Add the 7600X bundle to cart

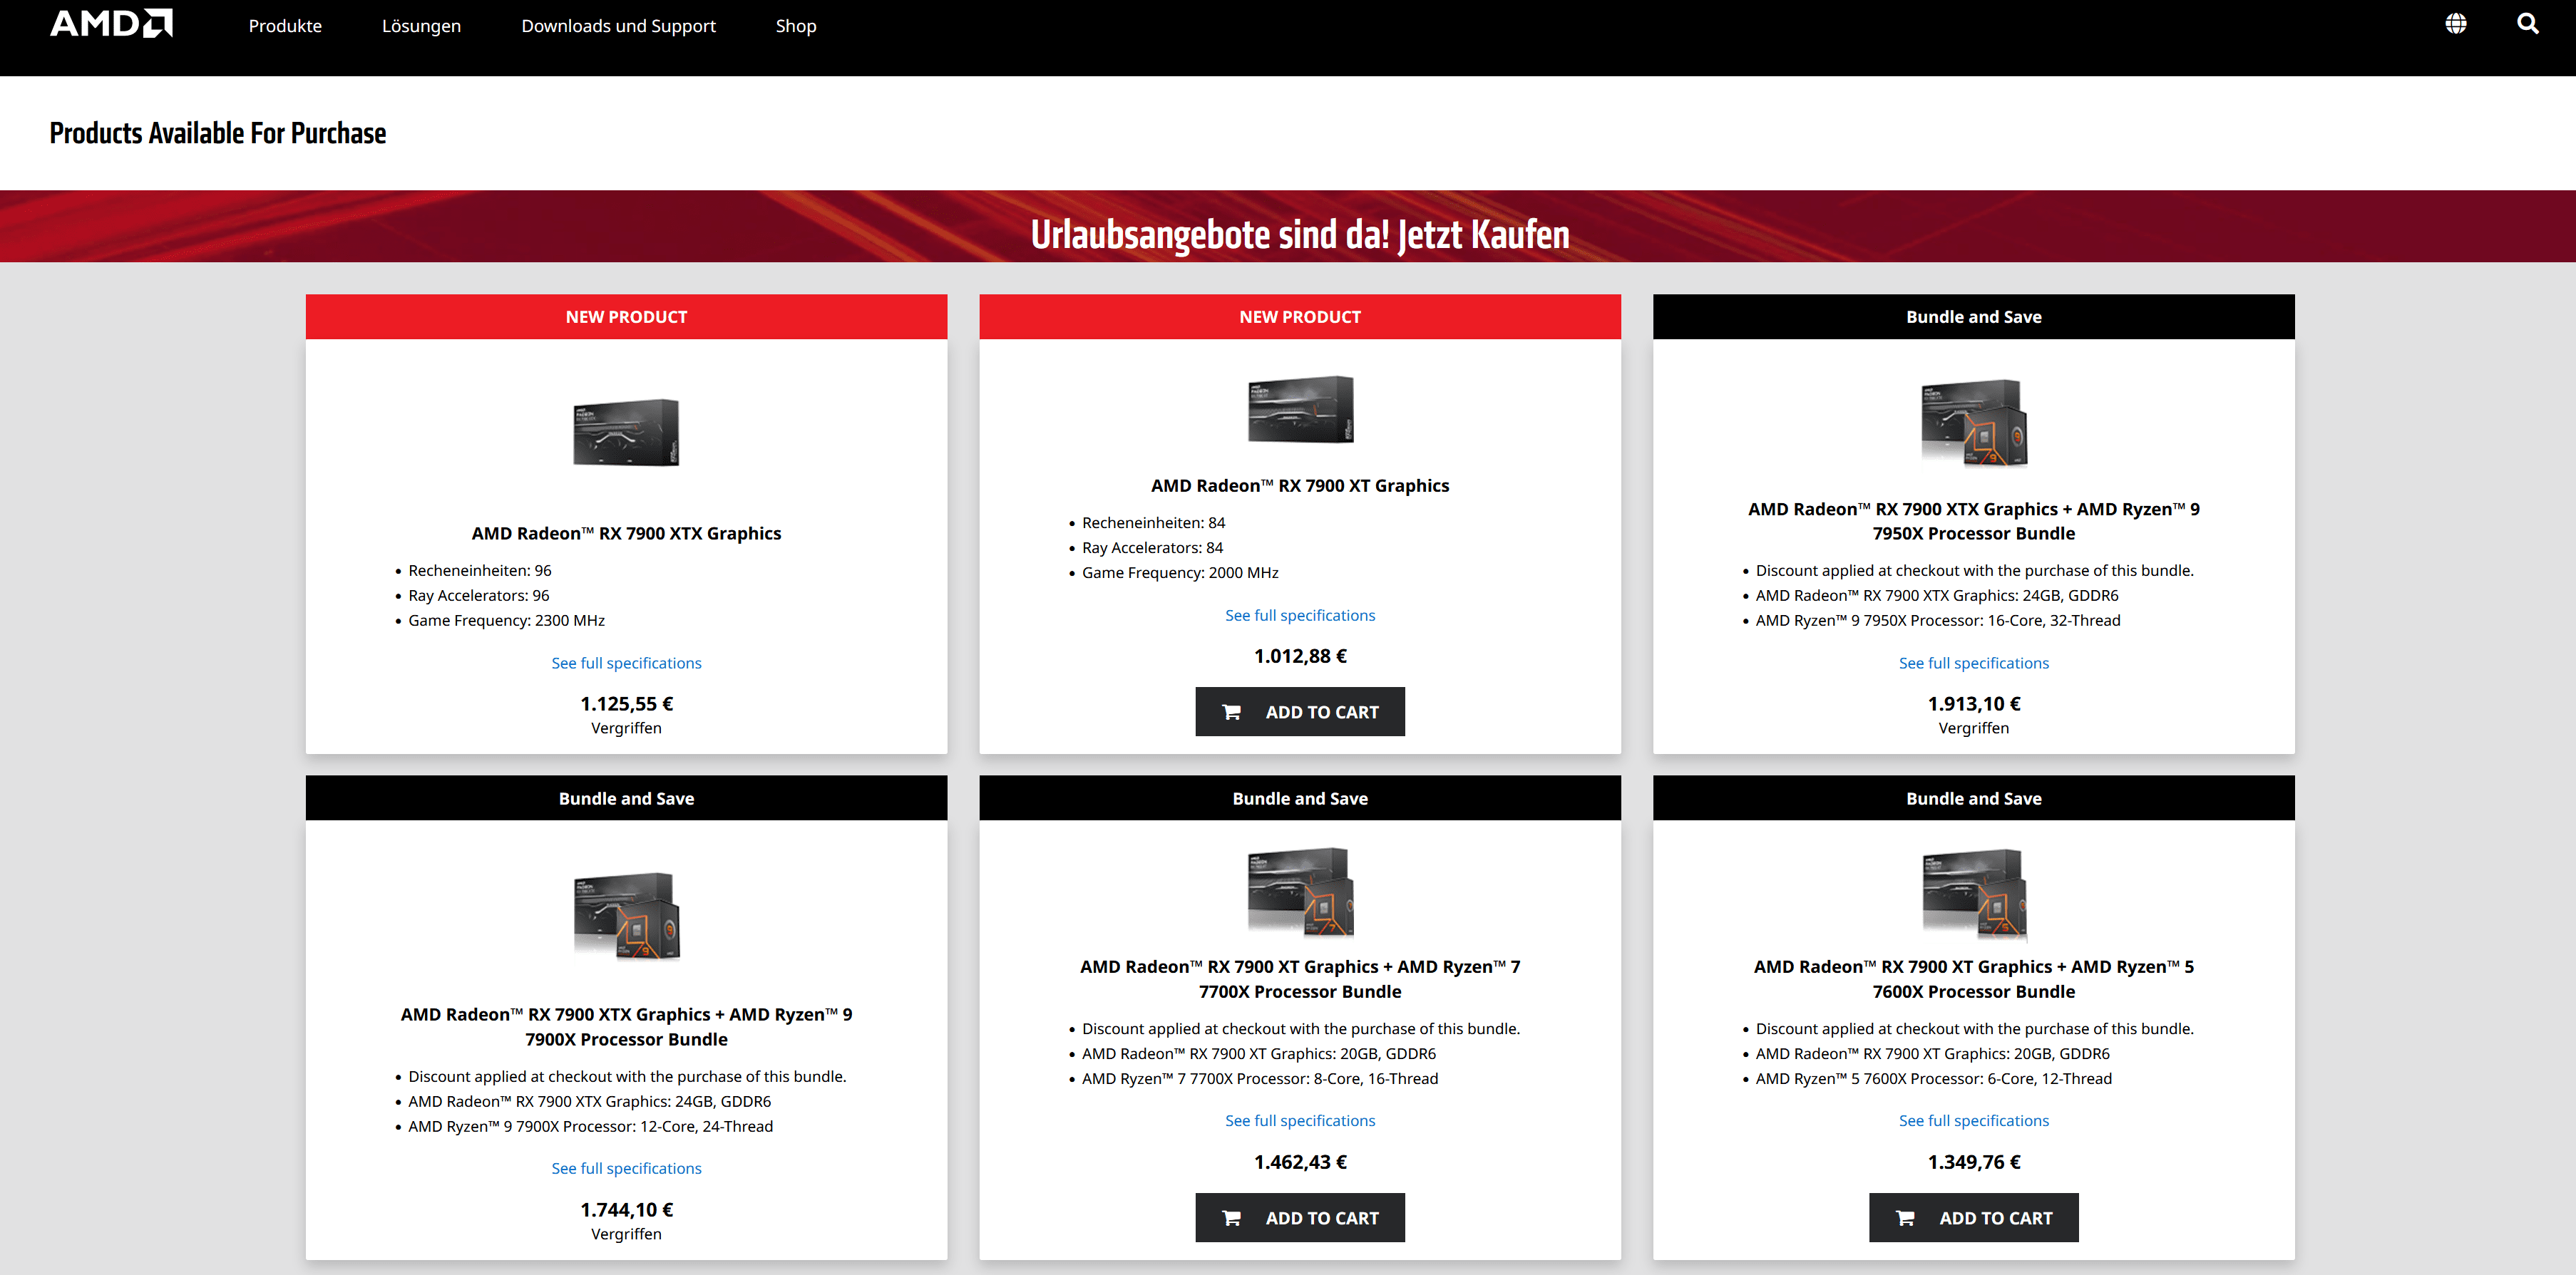coord(1973,1217)
